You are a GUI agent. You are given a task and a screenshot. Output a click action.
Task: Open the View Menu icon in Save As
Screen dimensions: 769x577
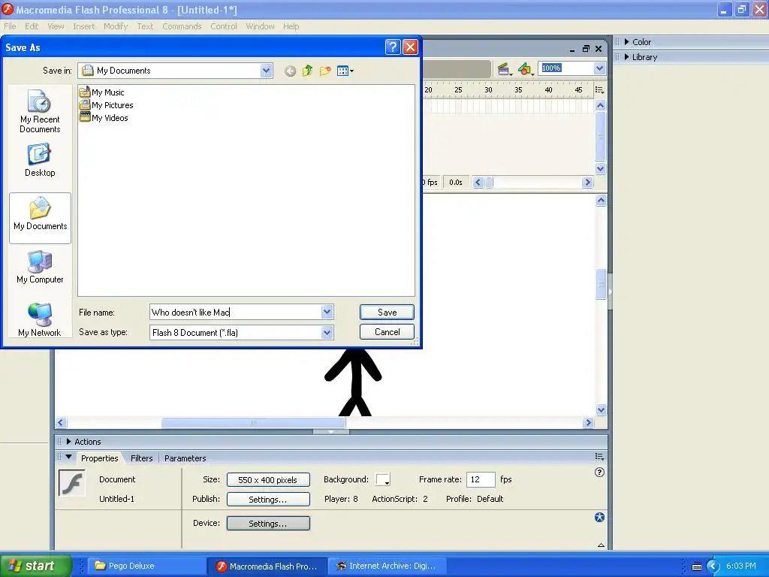click(345, 71)
